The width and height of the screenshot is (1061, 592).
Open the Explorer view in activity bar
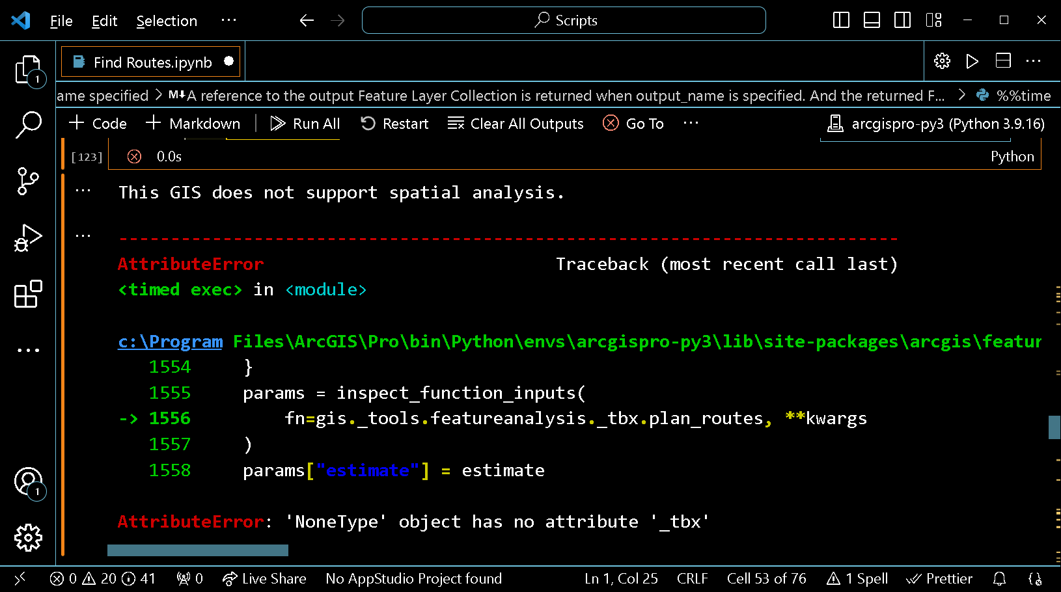28,70
